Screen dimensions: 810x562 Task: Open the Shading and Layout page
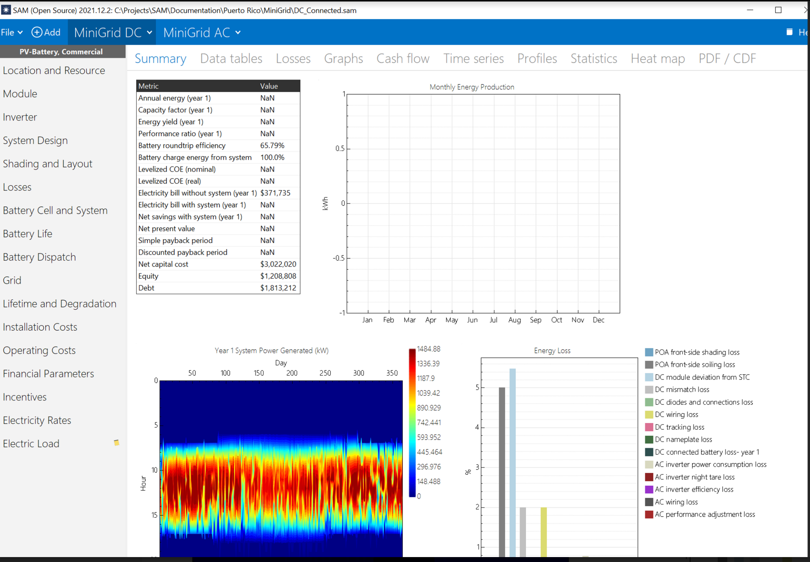[x=48, y=164]
